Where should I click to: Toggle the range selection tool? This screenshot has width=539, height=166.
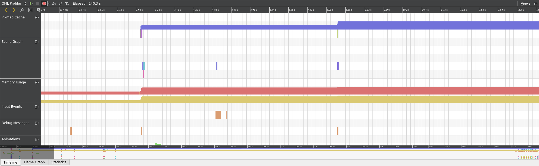click(x=30, y=10)
